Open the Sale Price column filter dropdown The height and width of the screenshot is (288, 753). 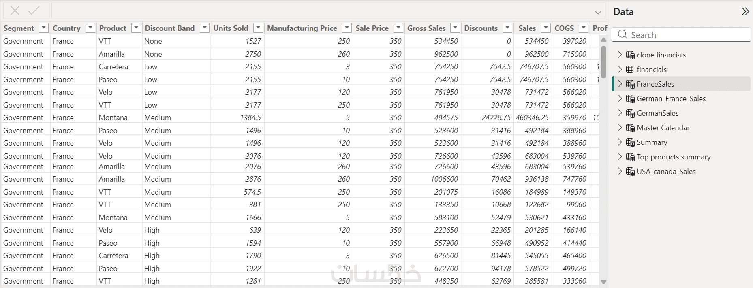398,28
